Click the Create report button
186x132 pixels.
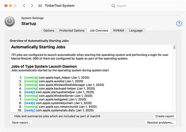[x=164, y=116]
